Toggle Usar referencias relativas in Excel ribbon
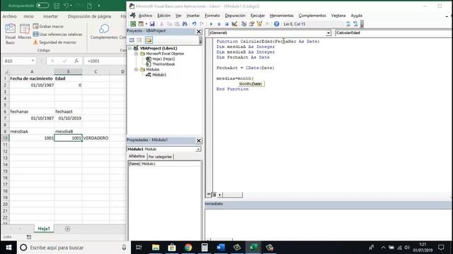Viewport: 453px width, 254px height. [57, 35]
